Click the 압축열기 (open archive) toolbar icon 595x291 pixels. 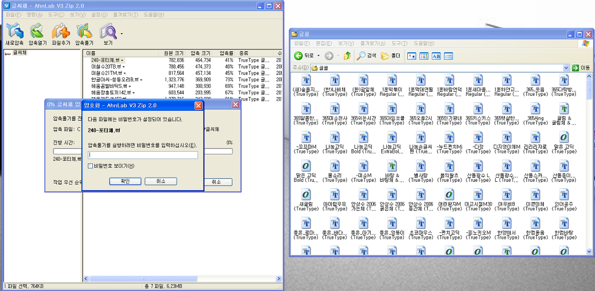(37, 30)
